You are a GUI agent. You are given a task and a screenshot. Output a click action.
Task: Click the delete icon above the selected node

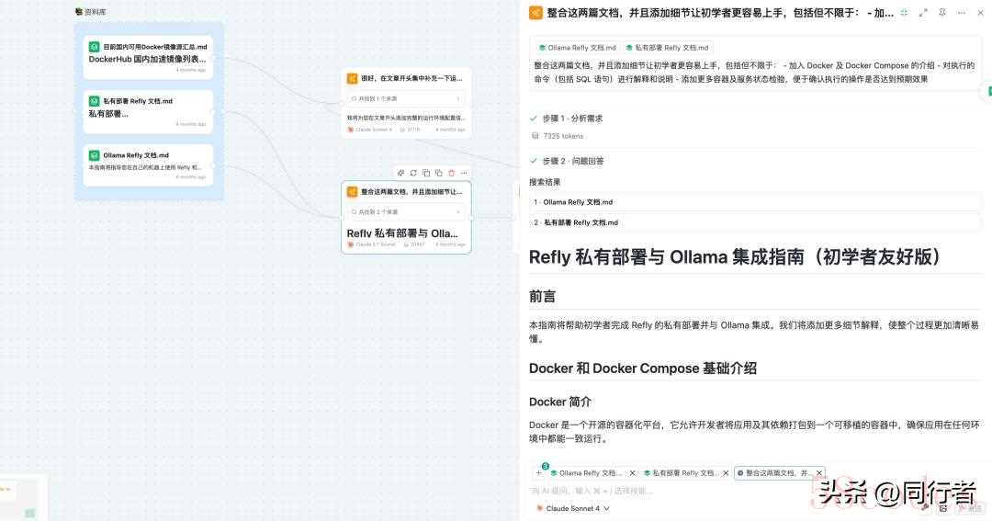(x=451, y=173)
